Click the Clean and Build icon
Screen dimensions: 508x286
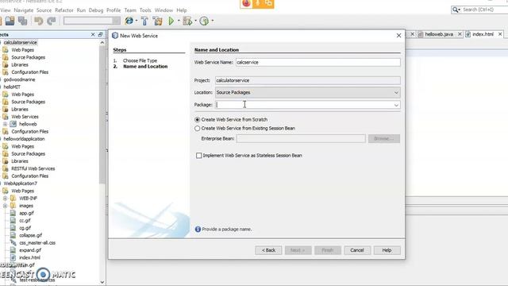158,21
